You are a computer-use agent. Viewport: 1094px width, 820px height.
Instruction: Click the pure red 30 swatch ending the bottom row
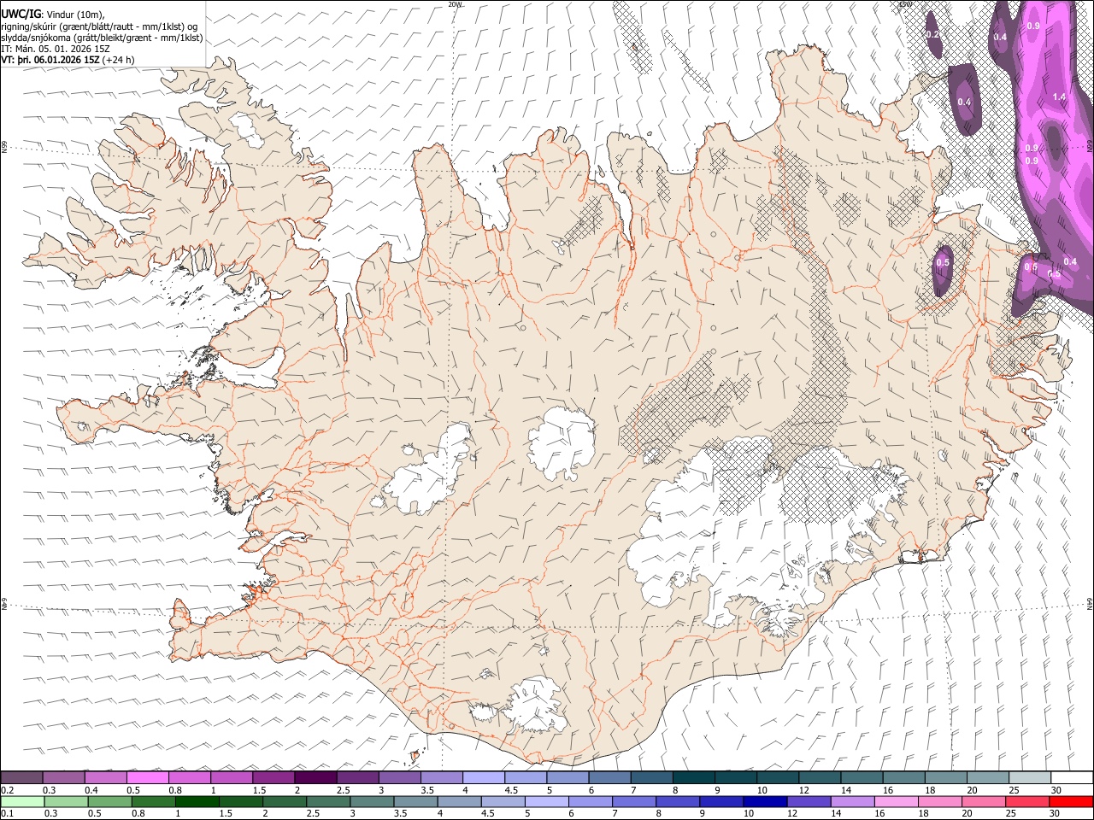1071,802
